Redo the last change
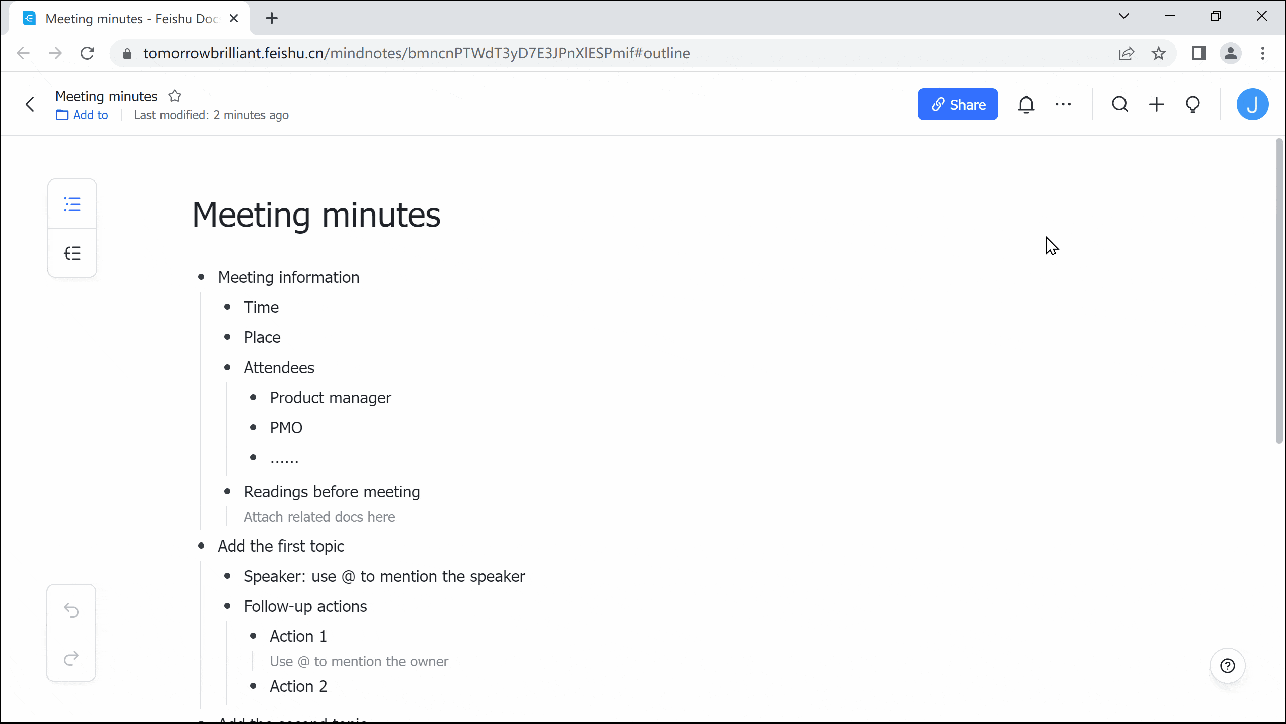1286x724 pixels. click(x=71, y=658)
